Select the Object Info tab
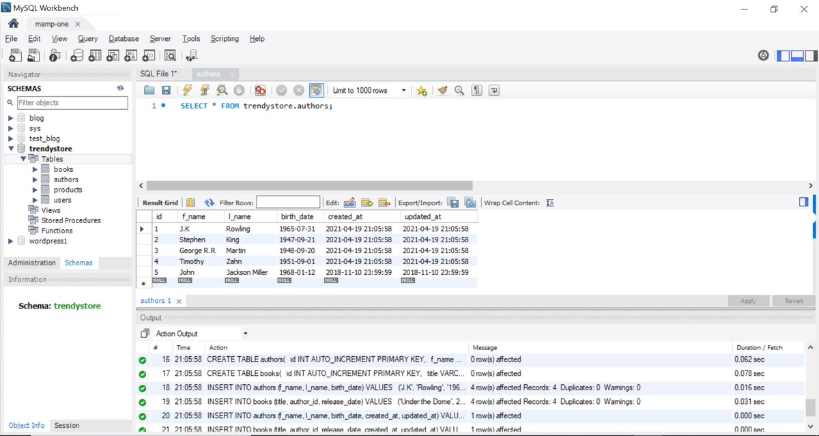Image resolution: width=819 pixels, height=436 pixels. pos(27,425)
